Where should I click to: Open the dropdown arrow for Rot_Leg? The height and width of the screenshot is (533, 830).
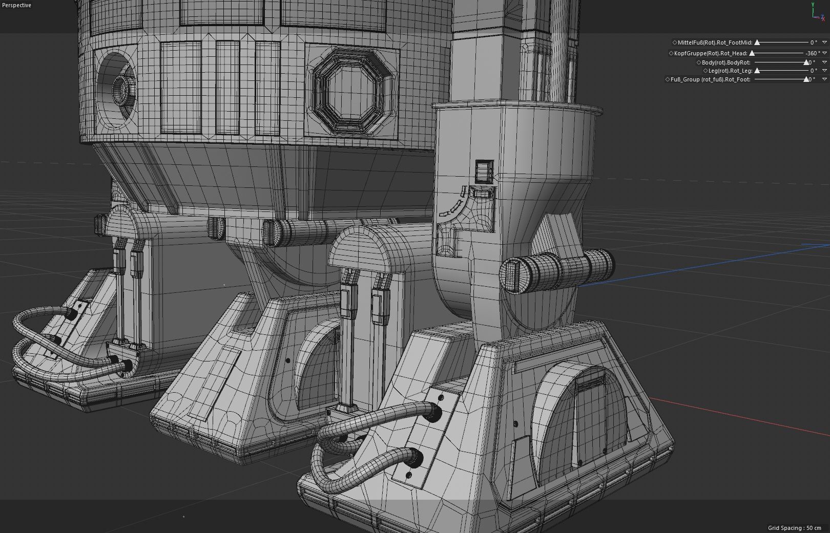(824, 71)
